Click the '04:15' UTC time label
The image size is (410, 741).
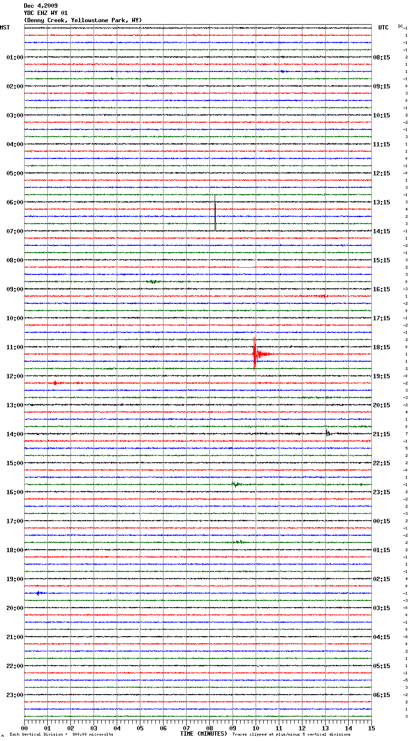coord(382,637)
